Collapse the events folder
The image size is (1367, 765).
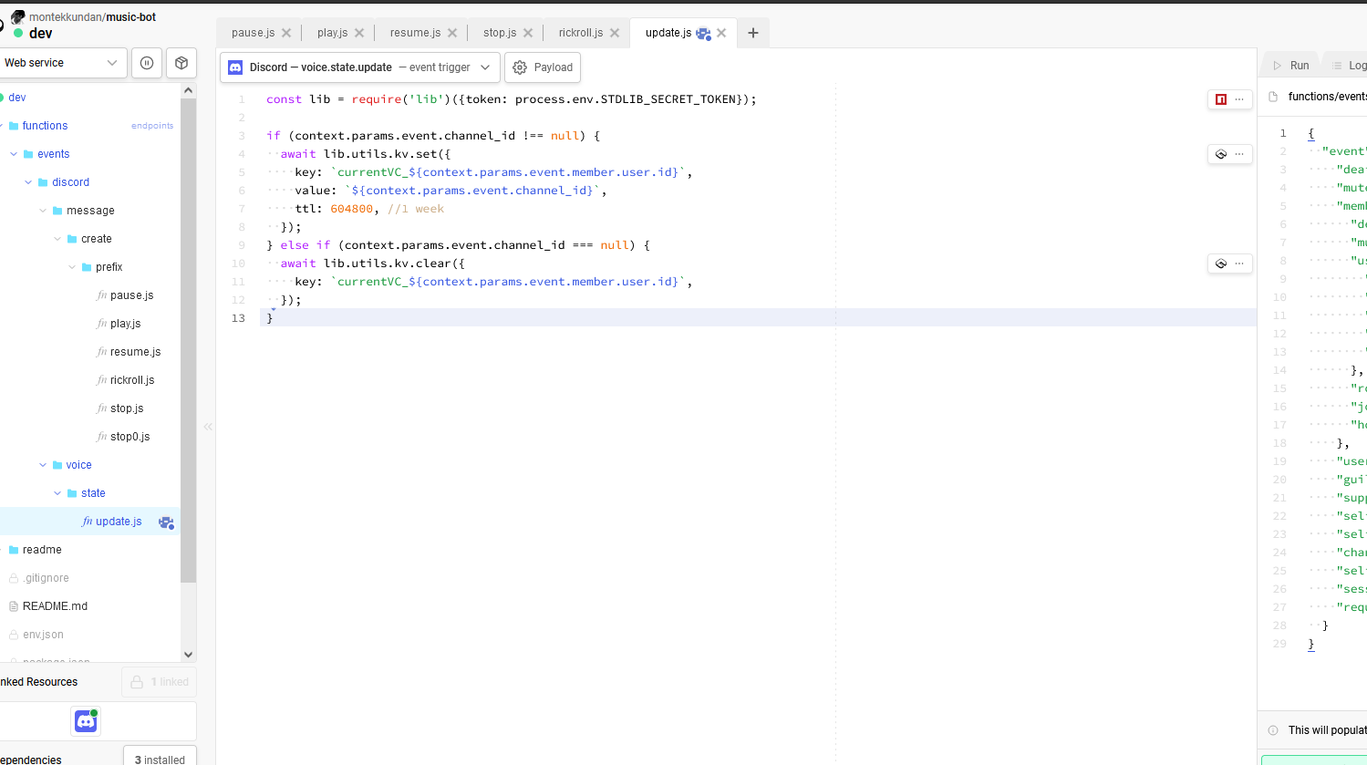(x=14, y=154)
